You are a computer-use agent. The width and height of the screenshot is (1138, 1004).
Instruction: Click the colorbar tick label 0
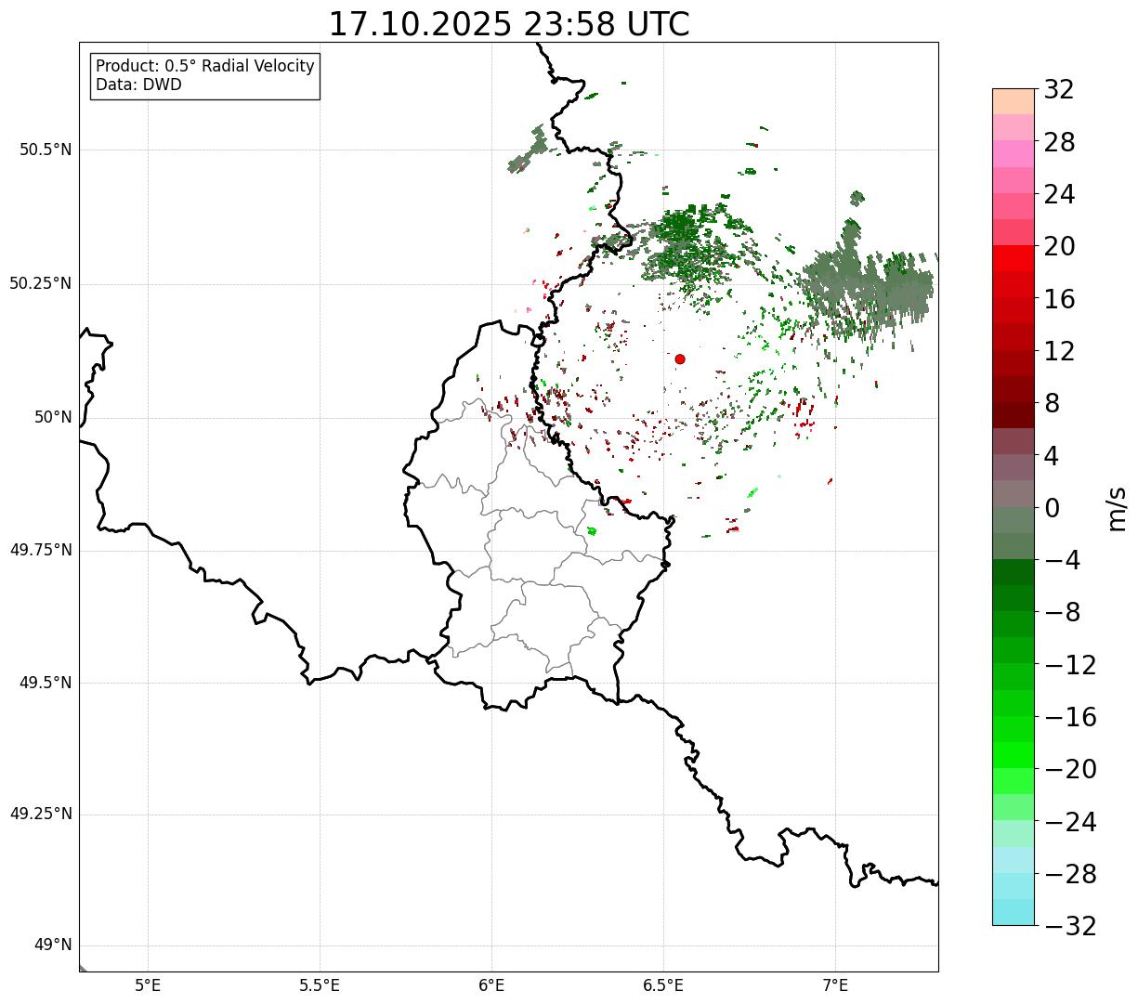(1052, 508)
